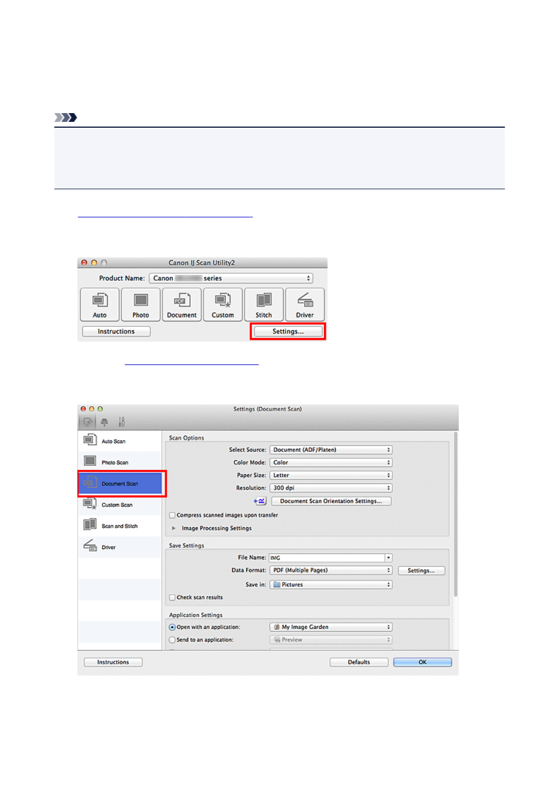This screenshot has width=559, height=791.
Task: Open the File Name dropdown arrow
Action: [388, 558]
